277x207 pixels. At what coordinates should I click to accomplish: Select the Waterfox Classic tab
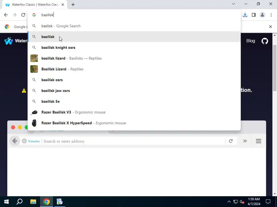34,5
